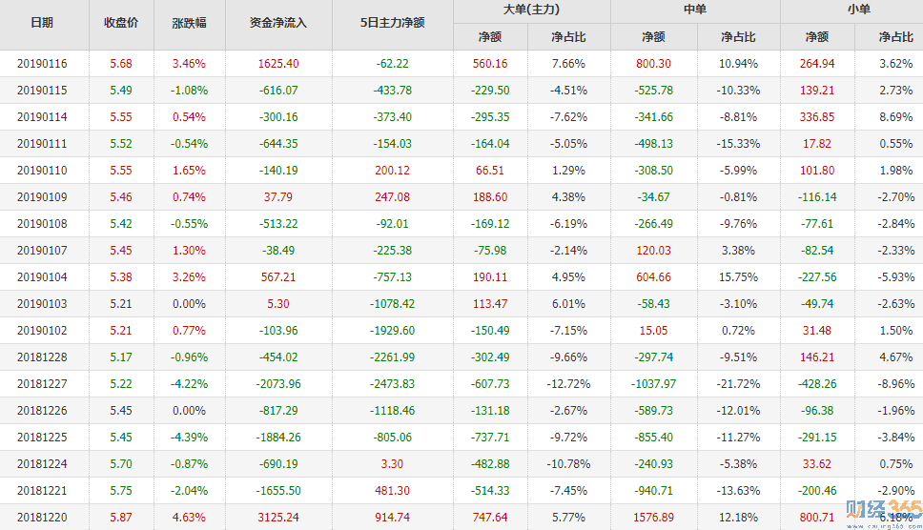The image size is (923, 530).
Task: Click net inflow value 567.21
Action: coord(277,277)
